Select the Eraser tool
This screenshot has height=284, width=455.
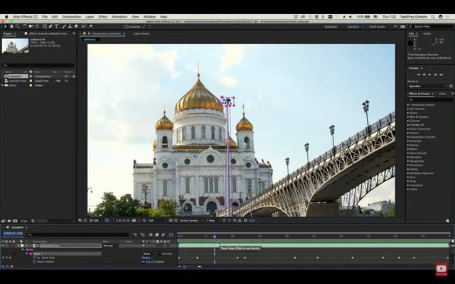pyautogui.click(x=76, y=26)
